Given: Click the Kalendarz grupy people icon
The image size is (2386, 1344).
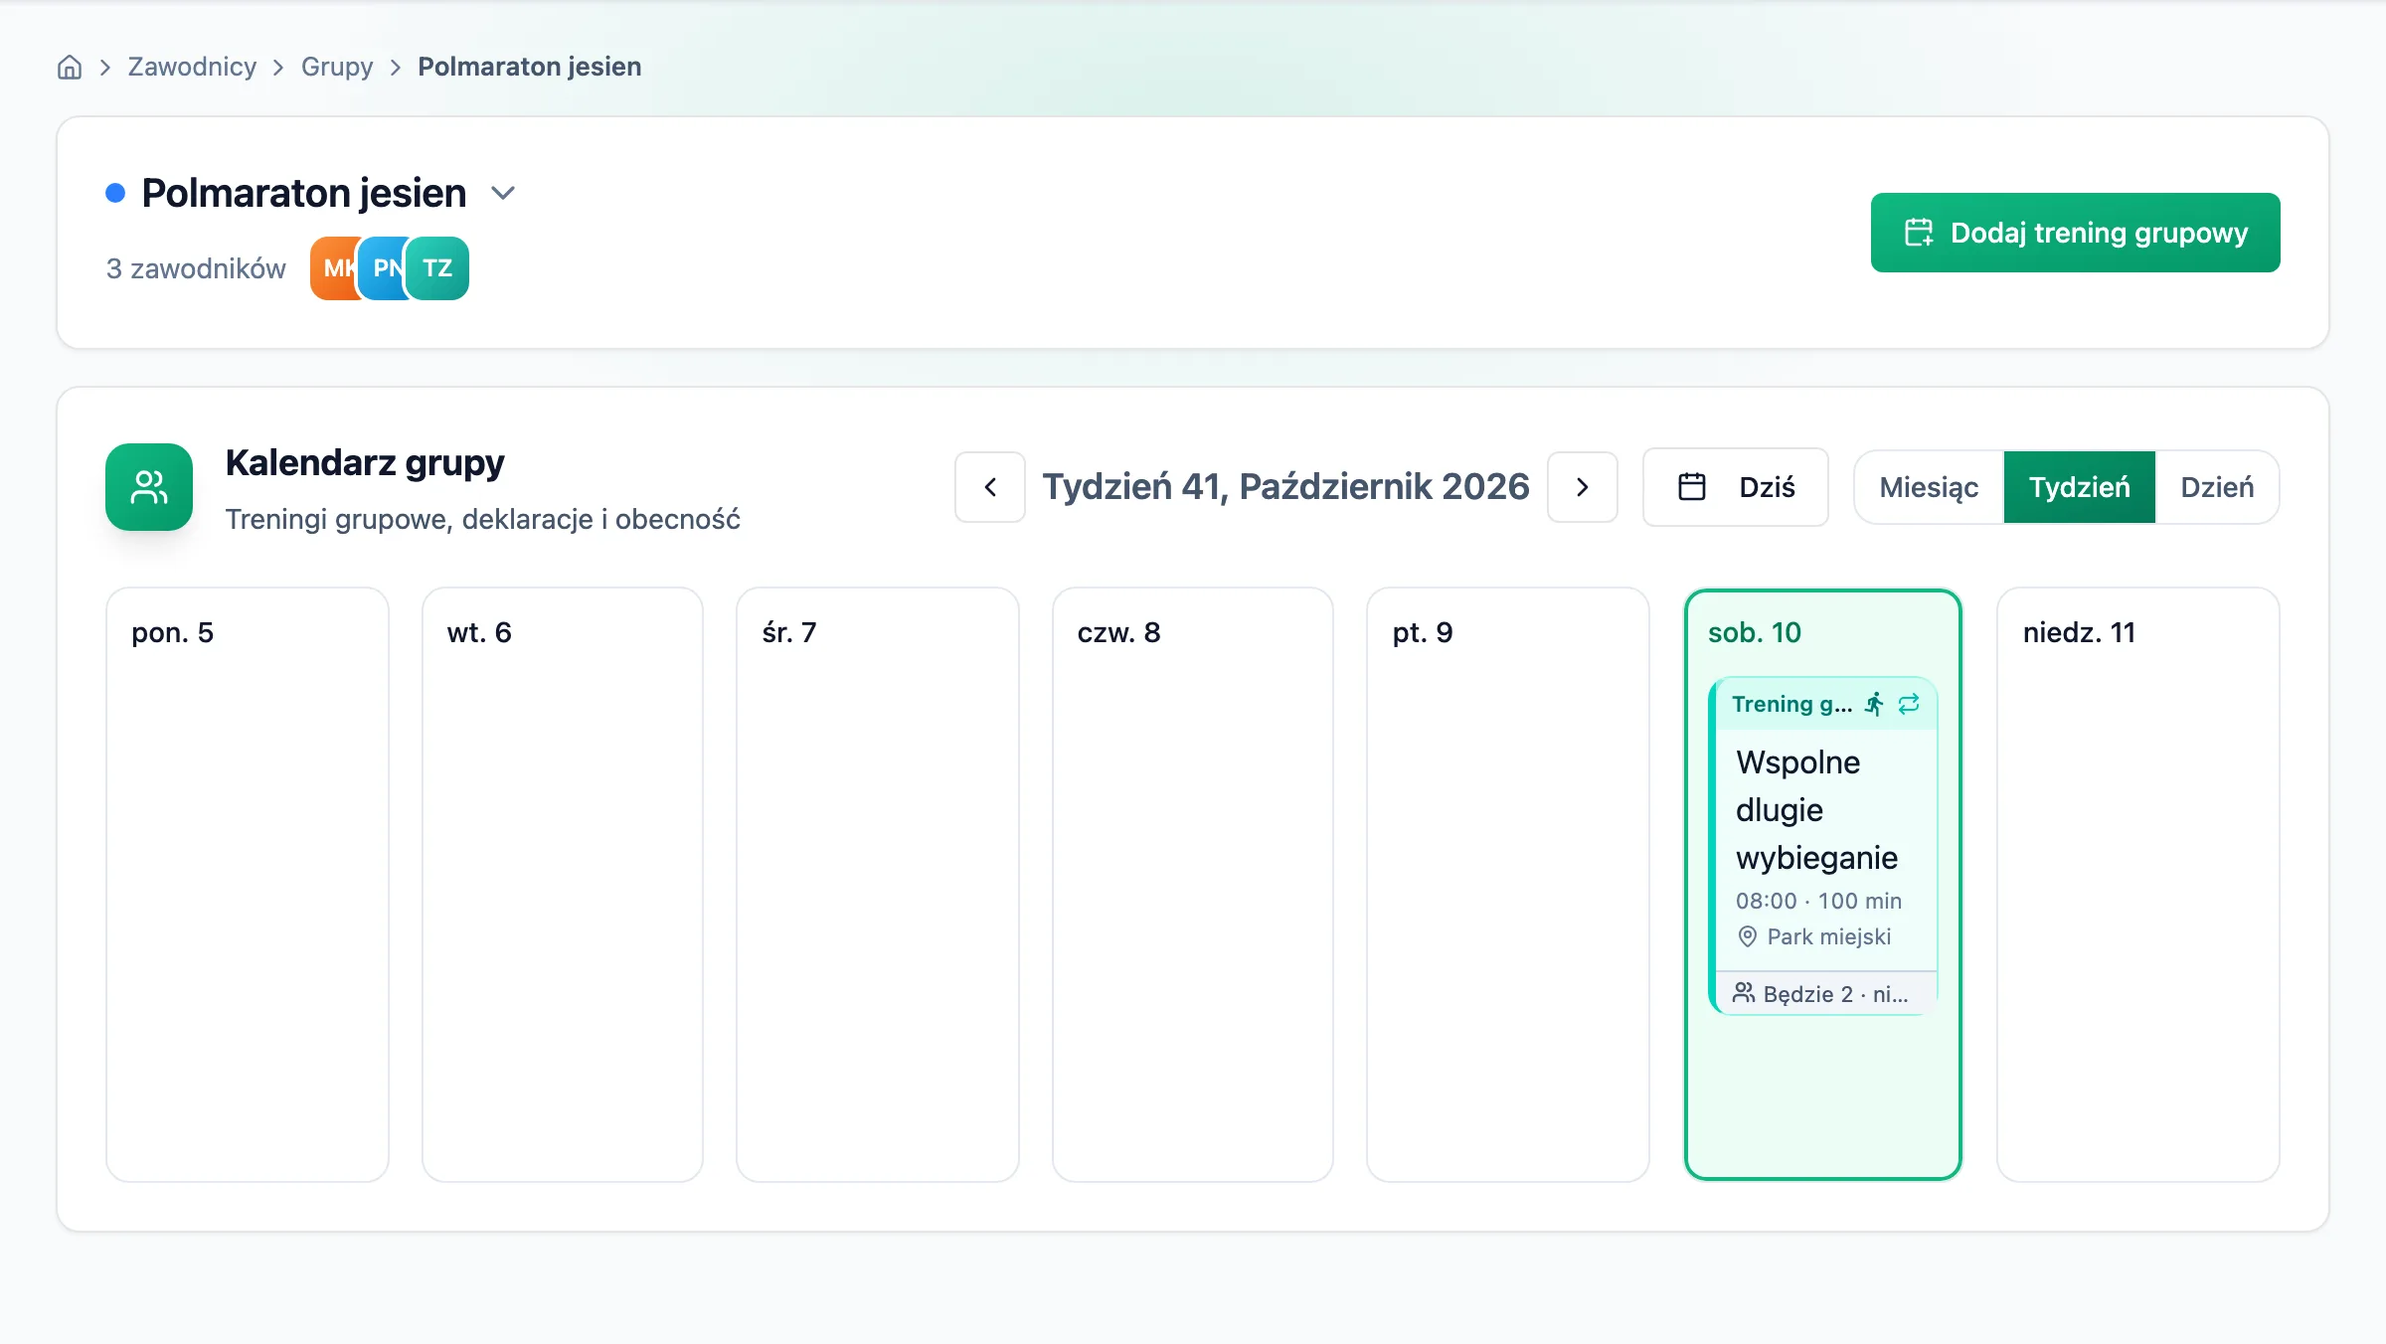Looking at the screenshot, I should 149,487.
